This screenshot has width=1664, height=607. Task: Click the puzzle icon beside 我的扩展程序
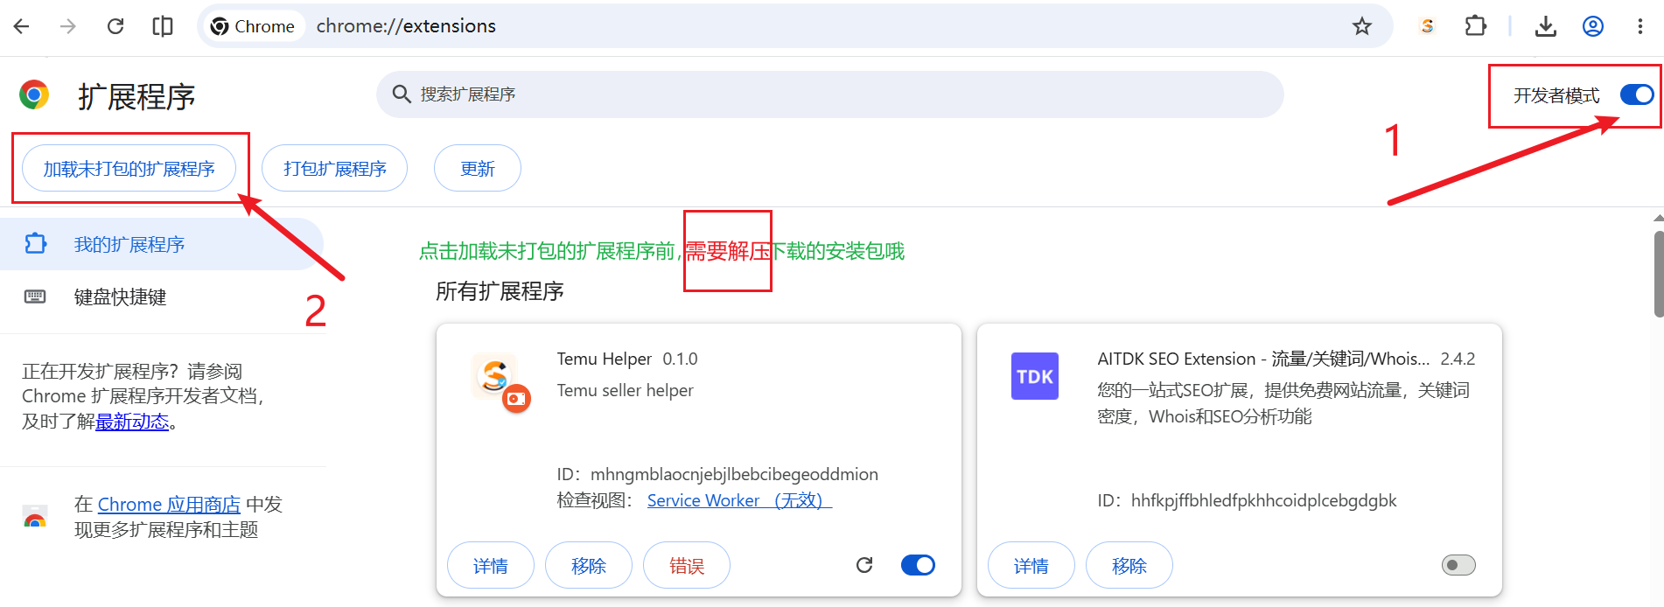(x=35, y=243)
